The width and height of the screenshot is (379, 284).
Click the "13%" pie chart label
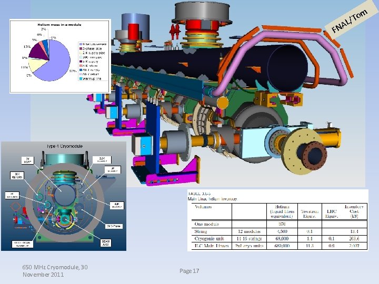coord(27,46)
